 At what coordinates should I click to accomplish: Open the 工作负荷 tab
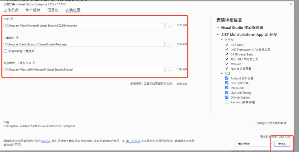pos(11,10)
